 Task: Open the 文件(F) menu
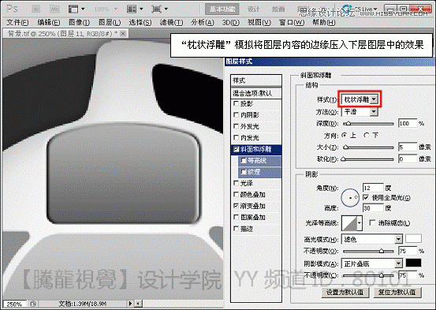coord(17,22)
